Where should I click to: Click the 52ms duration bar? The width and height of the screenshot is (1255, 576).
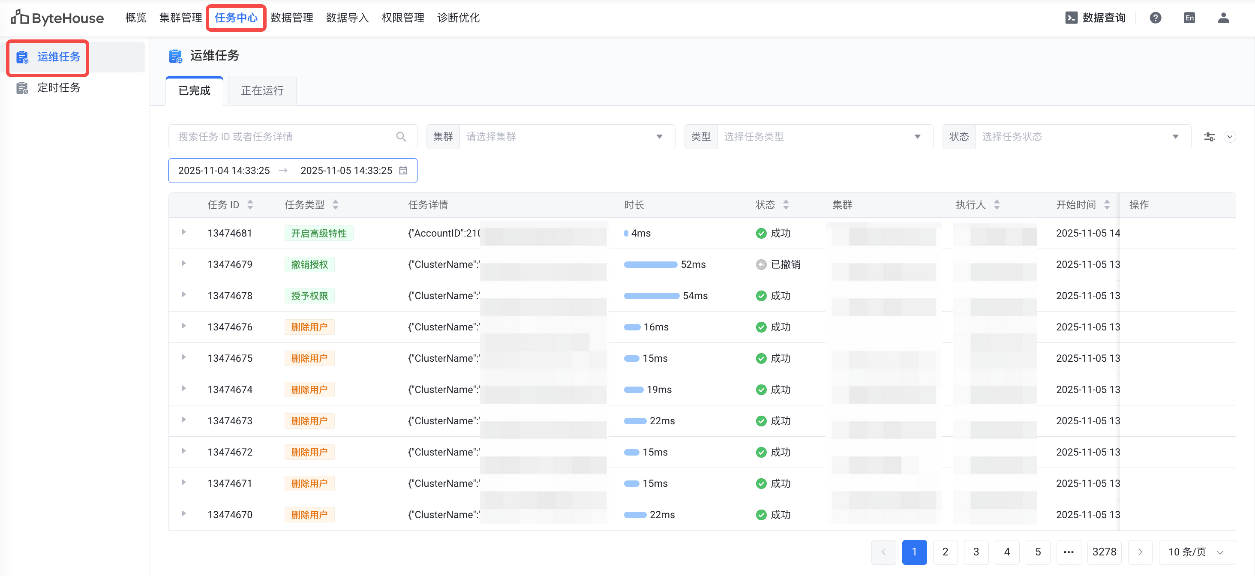coord(650,264)
